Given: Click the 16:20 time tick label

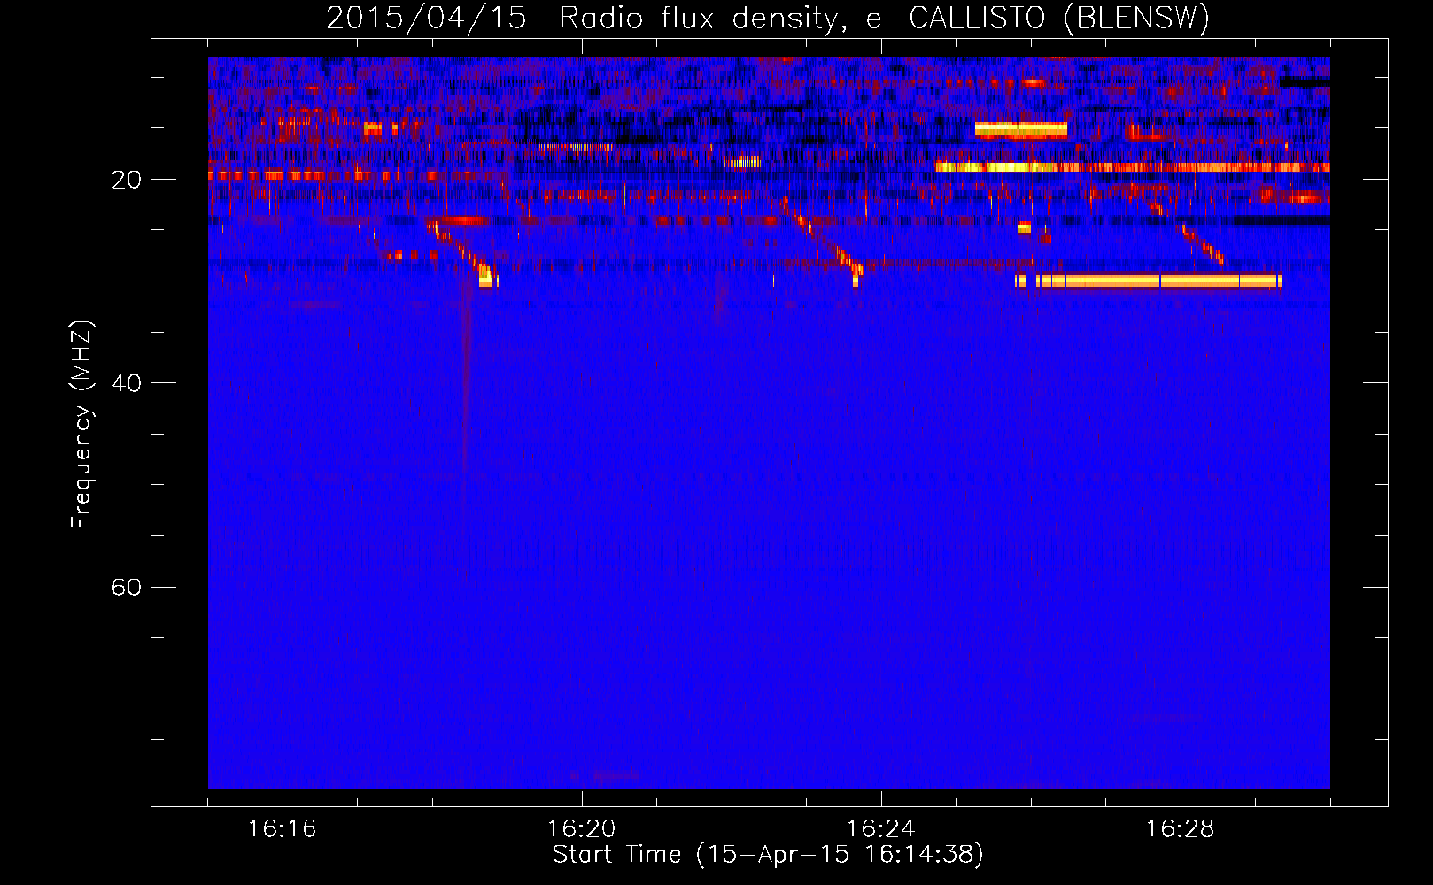Looking at the screenshot, I should tap(581, 829).
